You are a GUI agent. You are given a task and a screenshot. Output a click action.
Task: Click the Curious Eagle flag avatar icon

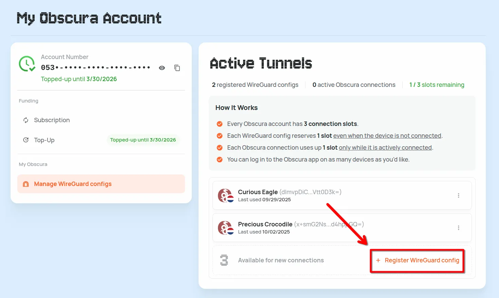point(225,195)
